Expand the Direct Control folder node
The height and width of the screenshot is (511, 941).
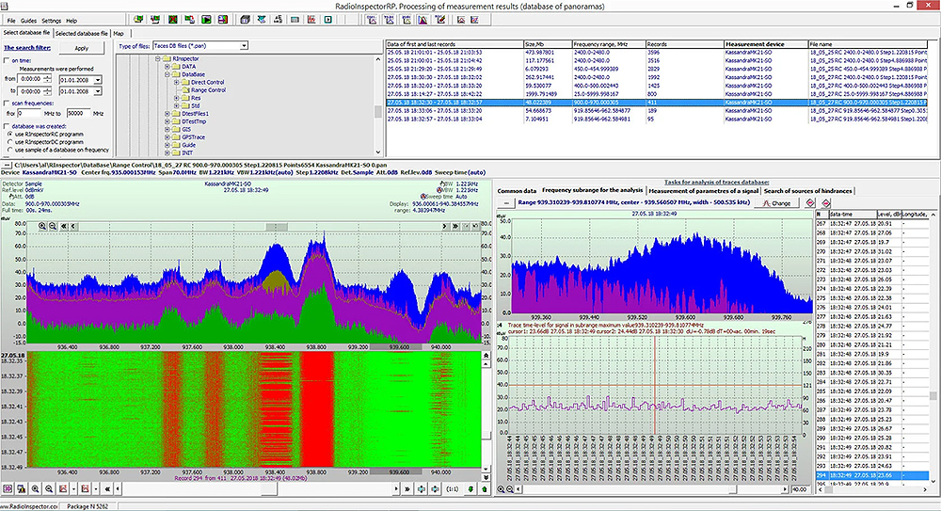click(176, 83)
